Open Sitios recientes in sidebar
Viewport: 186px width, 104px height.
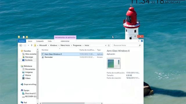(31, 54)
